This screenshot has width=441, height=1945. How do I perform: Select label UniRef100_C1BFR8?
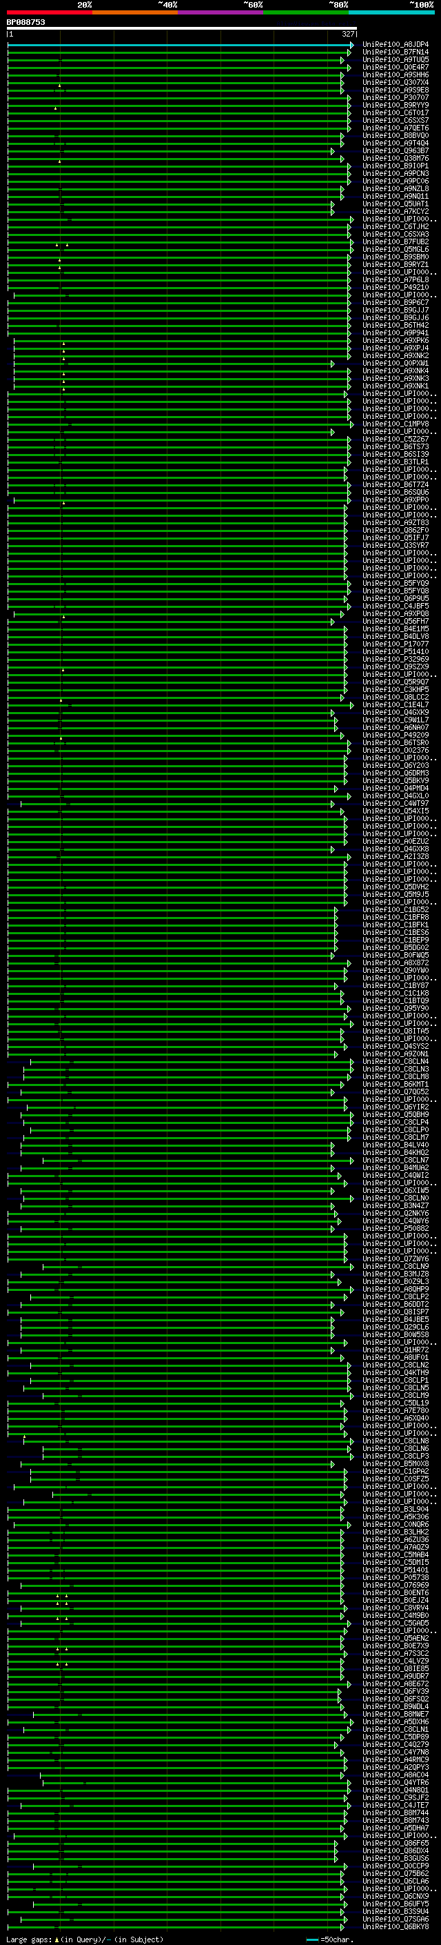pyautogui.click(x=396, y=918)
